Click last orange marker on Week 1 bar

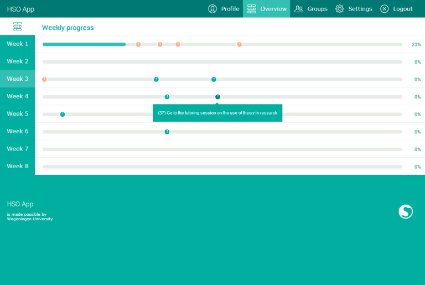point(239,44)
